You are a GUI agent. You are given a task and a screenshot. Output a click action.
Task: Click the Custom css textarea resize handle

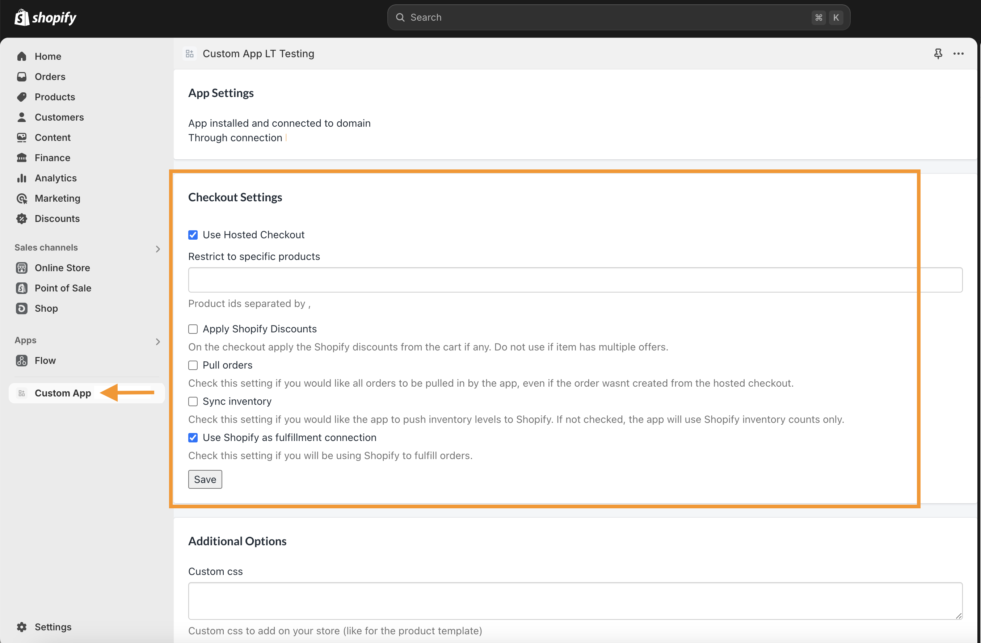[959, 615]
